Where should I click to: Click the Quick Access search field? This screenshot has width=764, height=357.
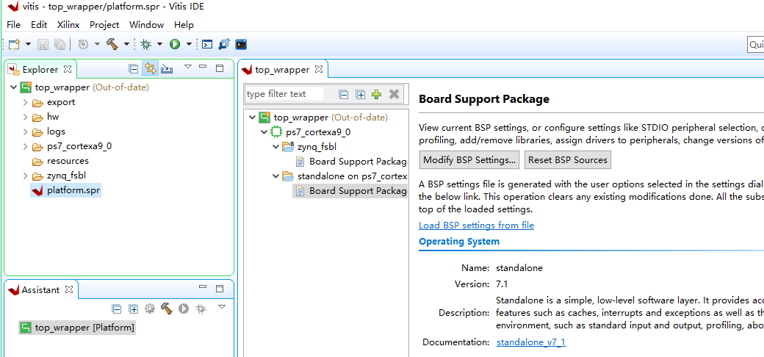pos(756,44)
